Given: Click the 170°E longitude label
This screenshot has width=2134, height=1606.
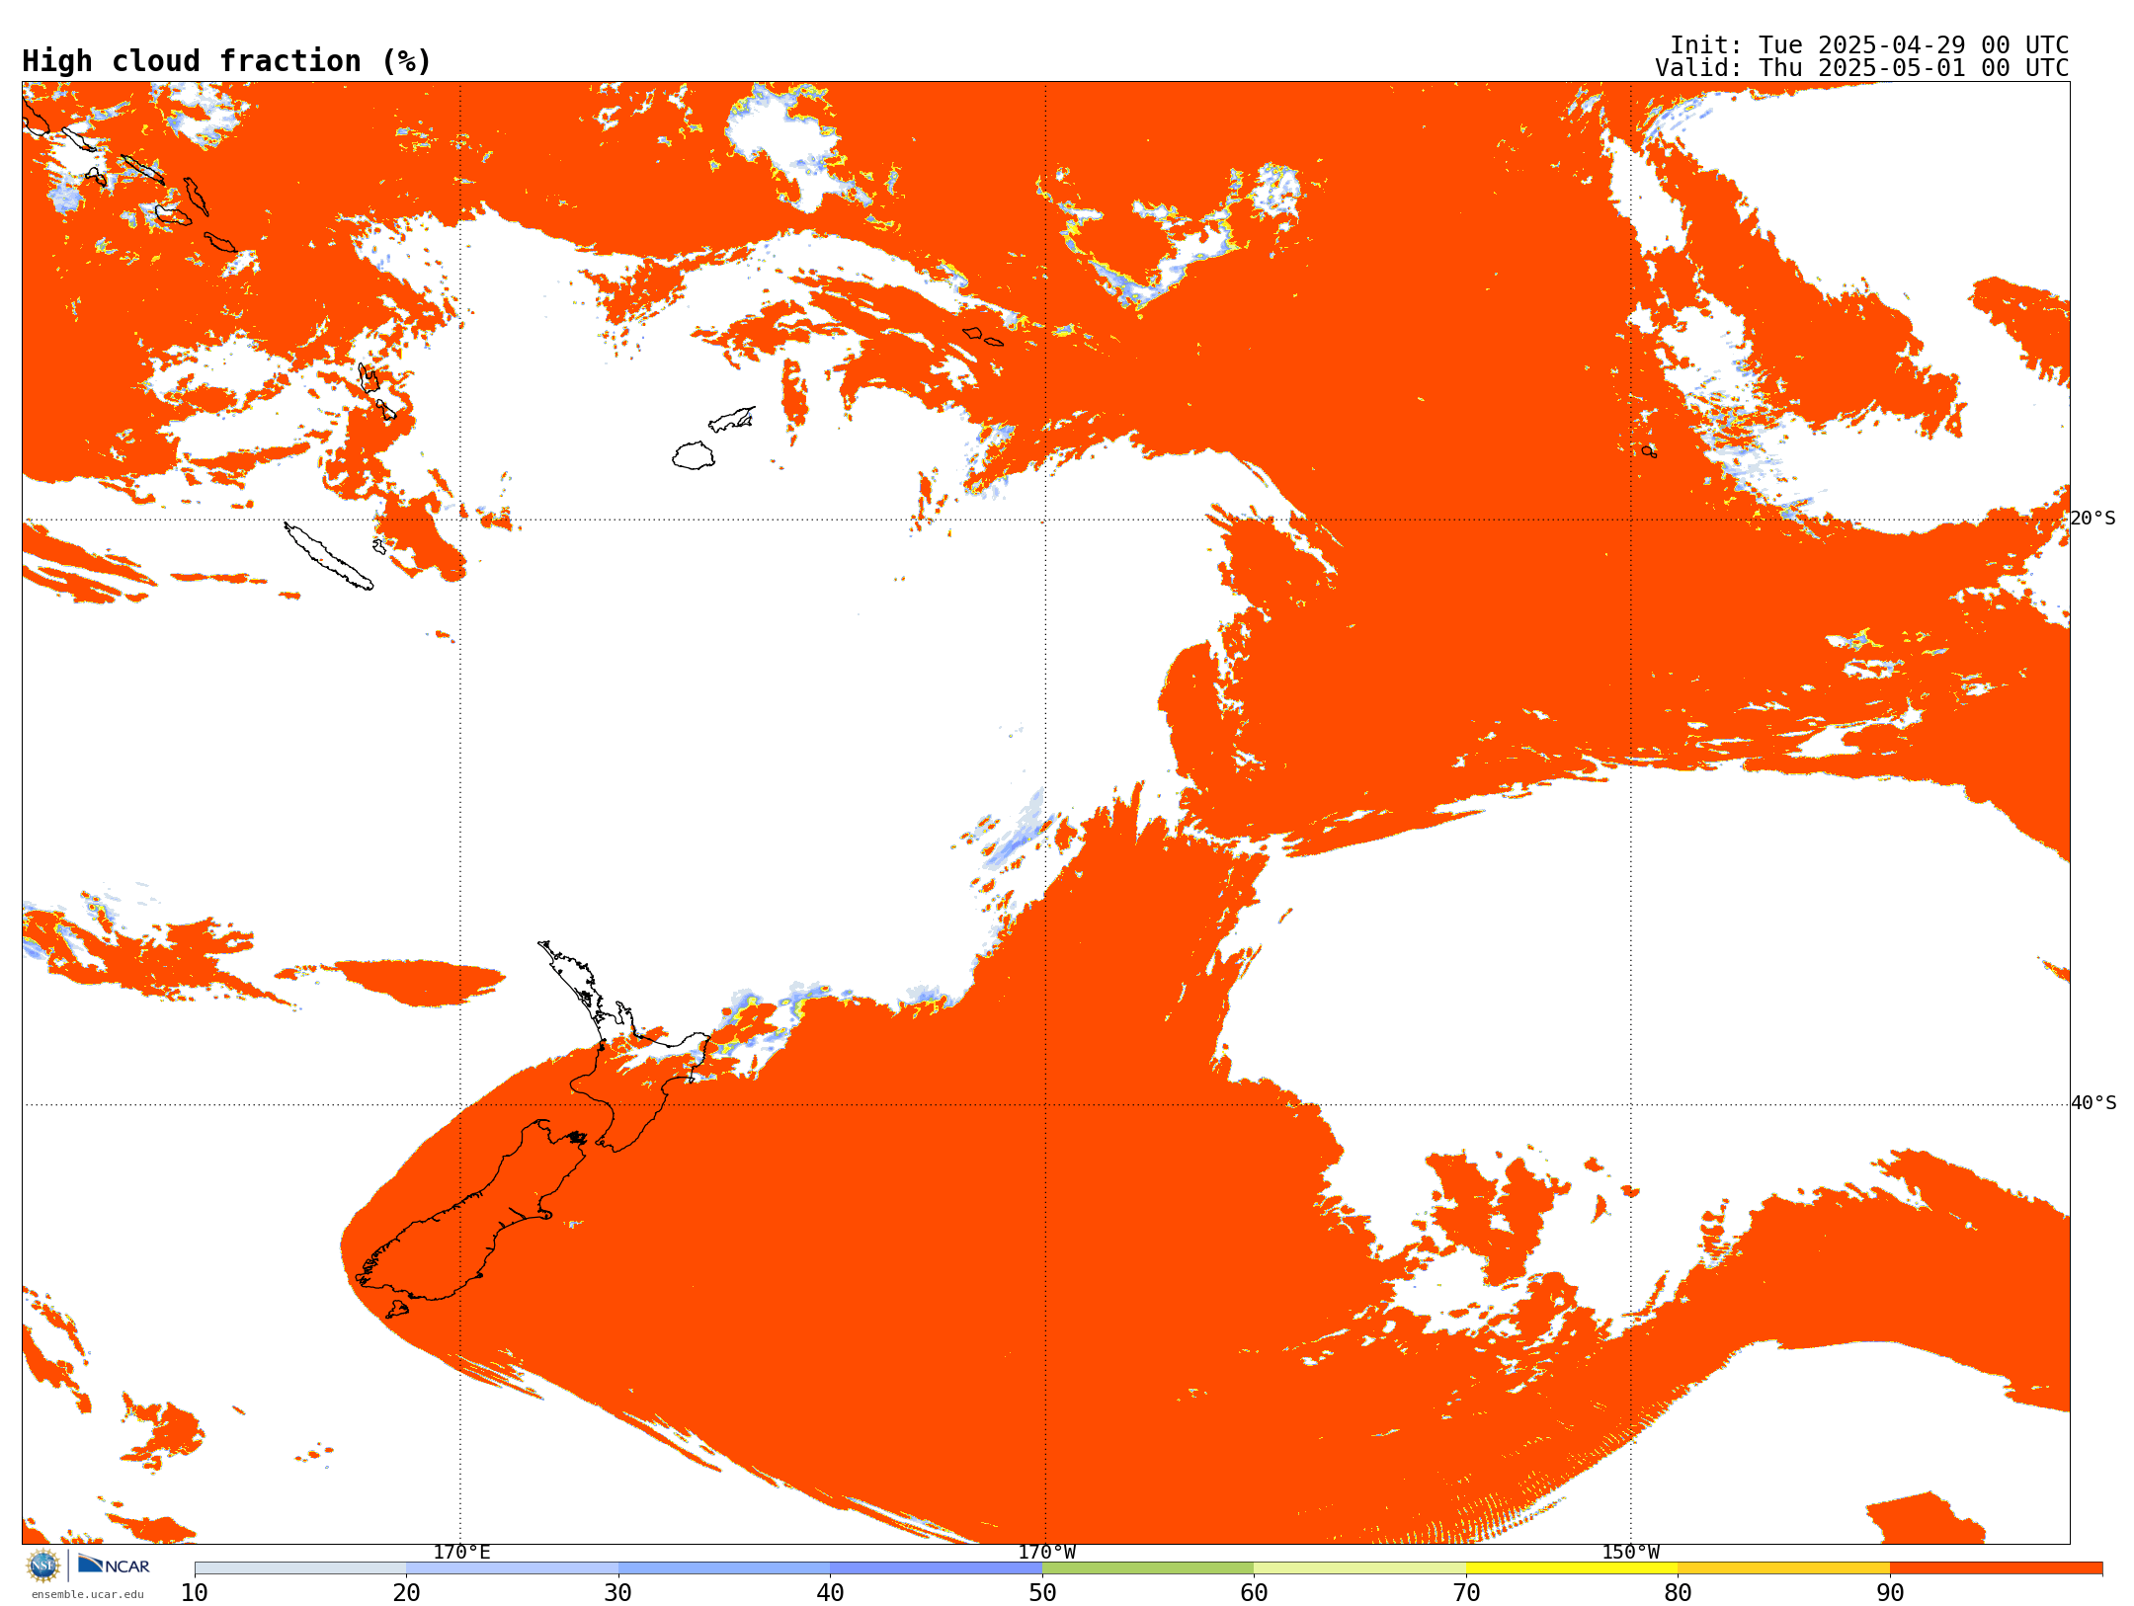Looking at the screenshot, I should point(461,1552).
